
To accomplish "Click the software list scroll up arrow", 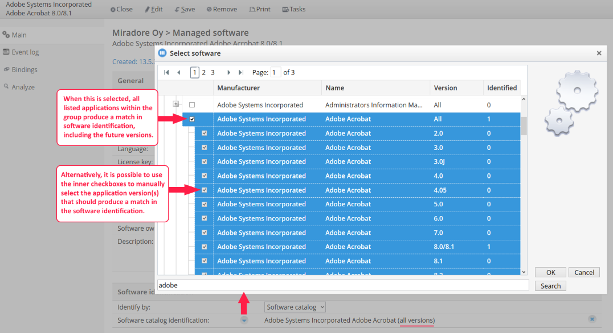I will point(524,99).
